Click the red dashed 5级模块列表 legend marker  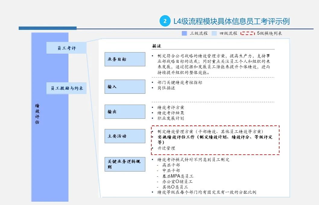tap(248, 33)
